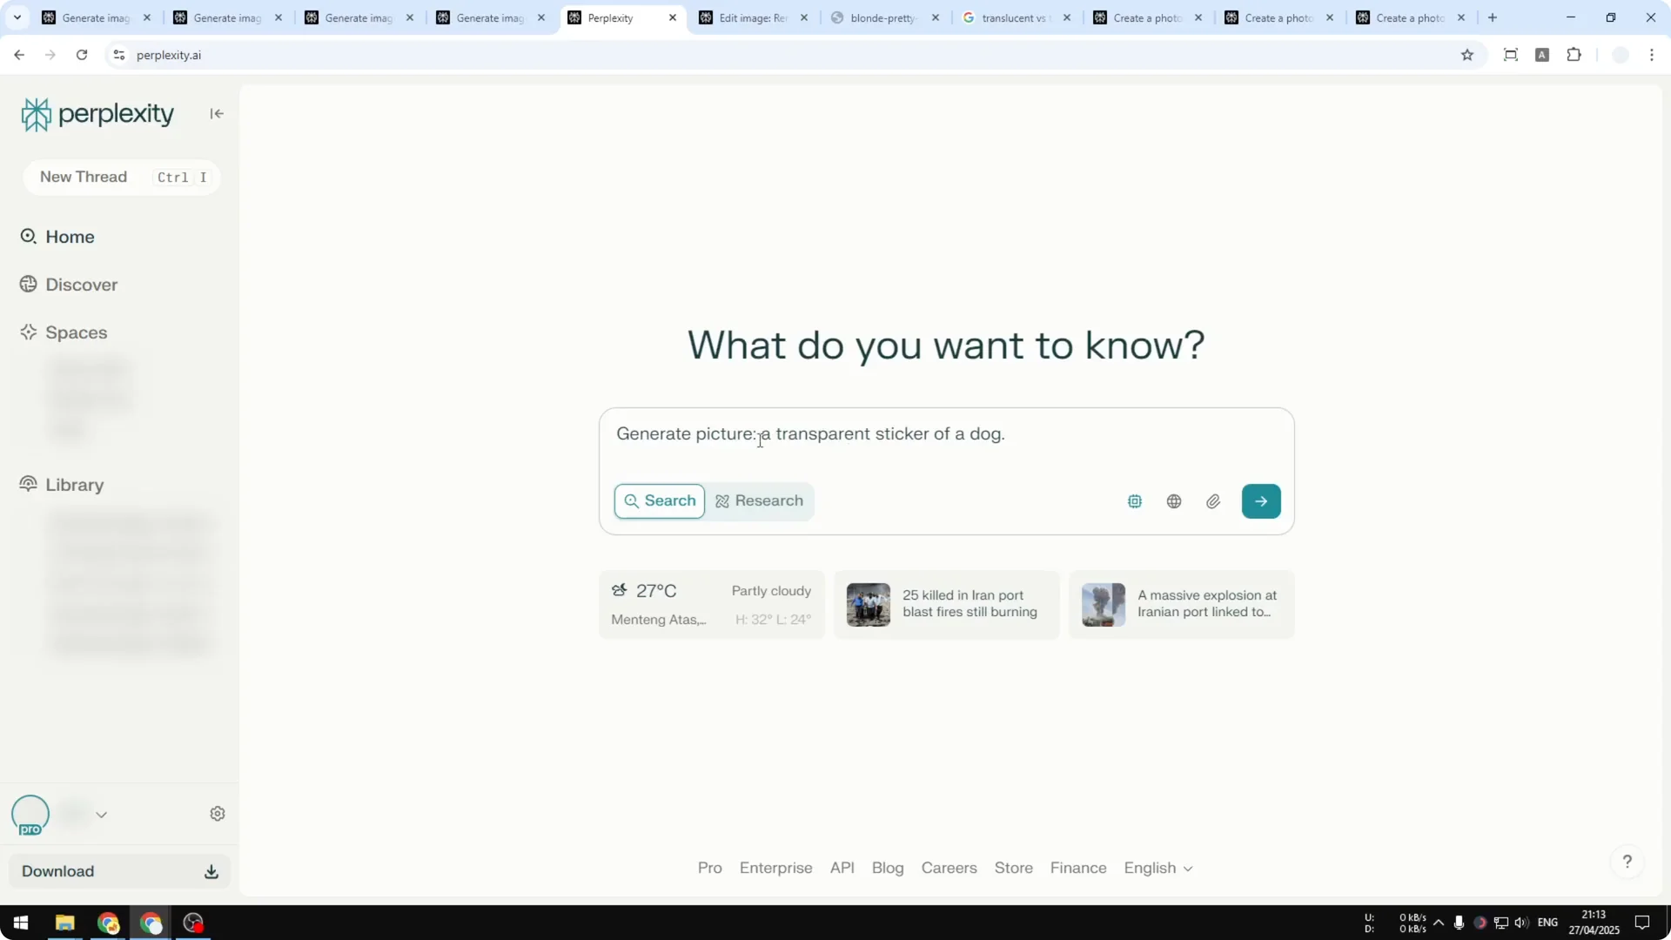Screen dimensions: 1671x940
Task: Submit the query with the arrow button
Action: coord(1261,500)
